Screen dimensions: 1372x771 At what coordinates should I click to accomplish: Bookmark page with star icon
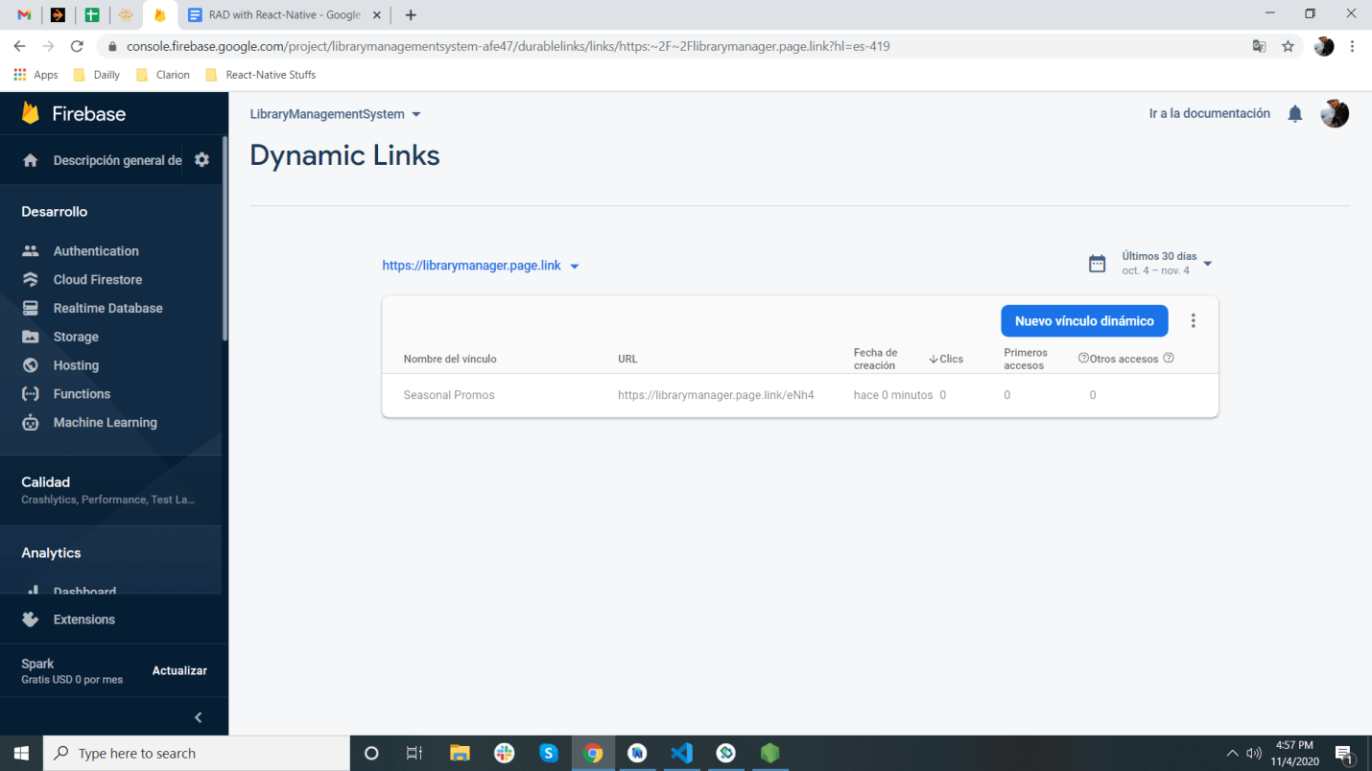coord(1289,46)
